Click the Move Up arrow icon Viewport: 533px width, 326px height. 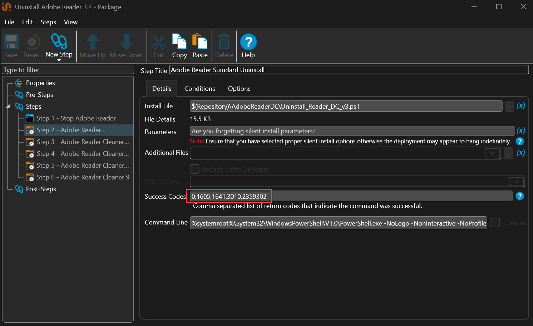tap(93, 42)
